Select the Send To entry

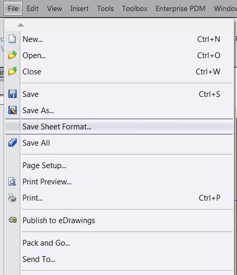coord(119,259)
